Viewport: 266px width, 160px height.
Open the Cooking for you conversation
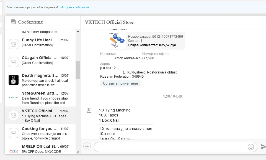coord(40,133)
